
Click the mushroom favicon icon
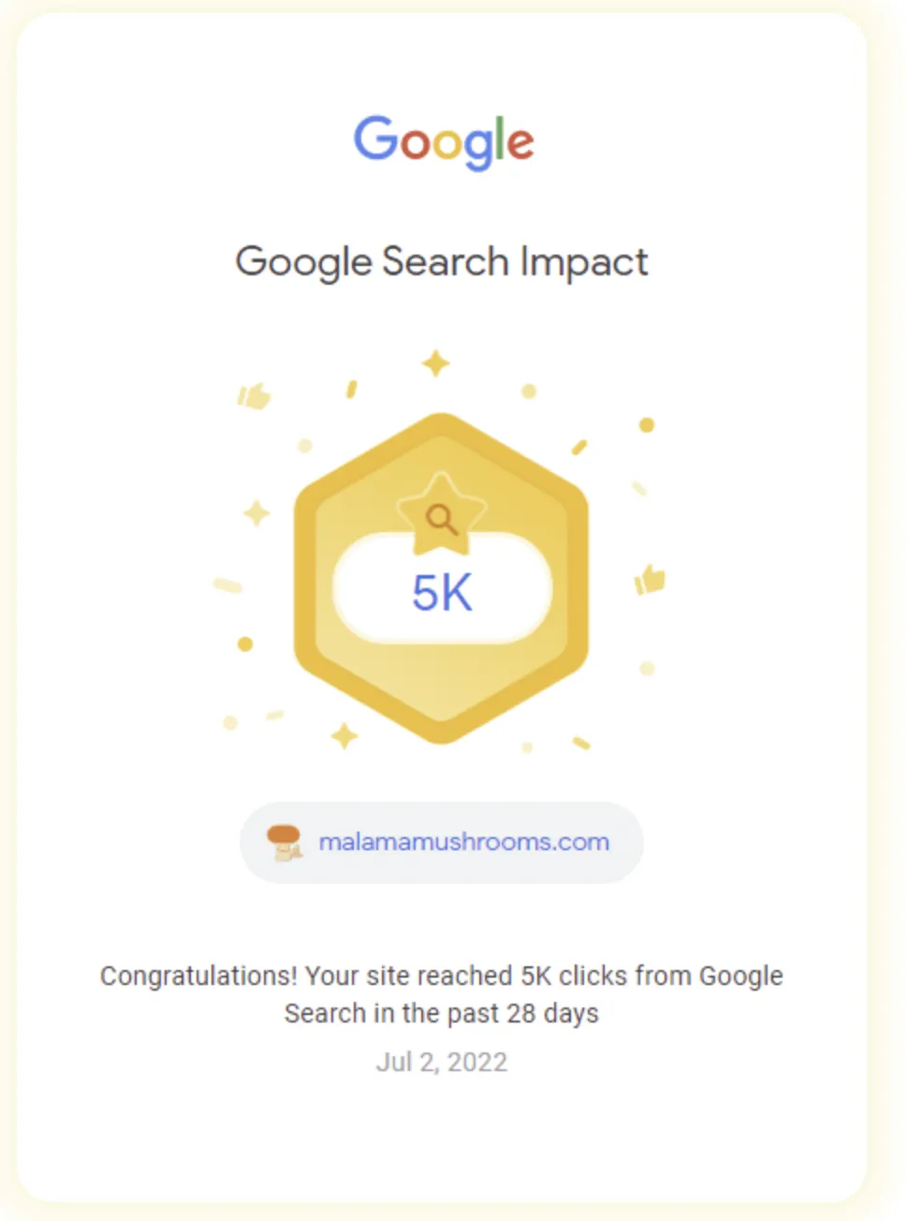pyautogui.click(x=284, y=842)
